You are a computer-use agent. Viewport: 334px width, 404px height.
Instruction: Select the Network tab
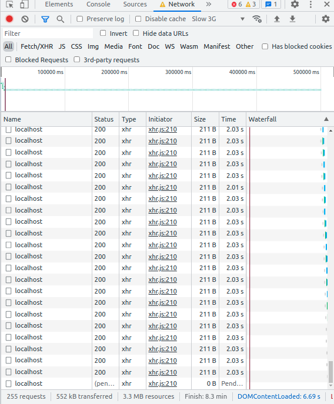click(177, 4)
